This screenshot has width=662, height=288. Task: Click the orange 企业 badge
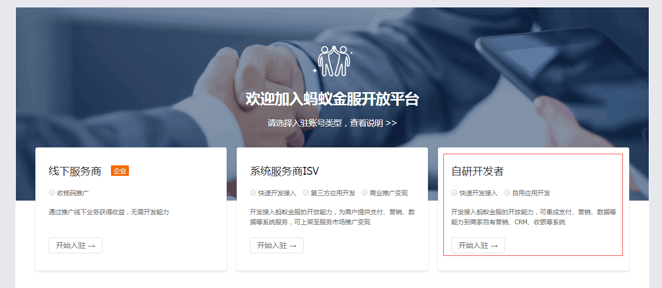(x=120, y=171)
